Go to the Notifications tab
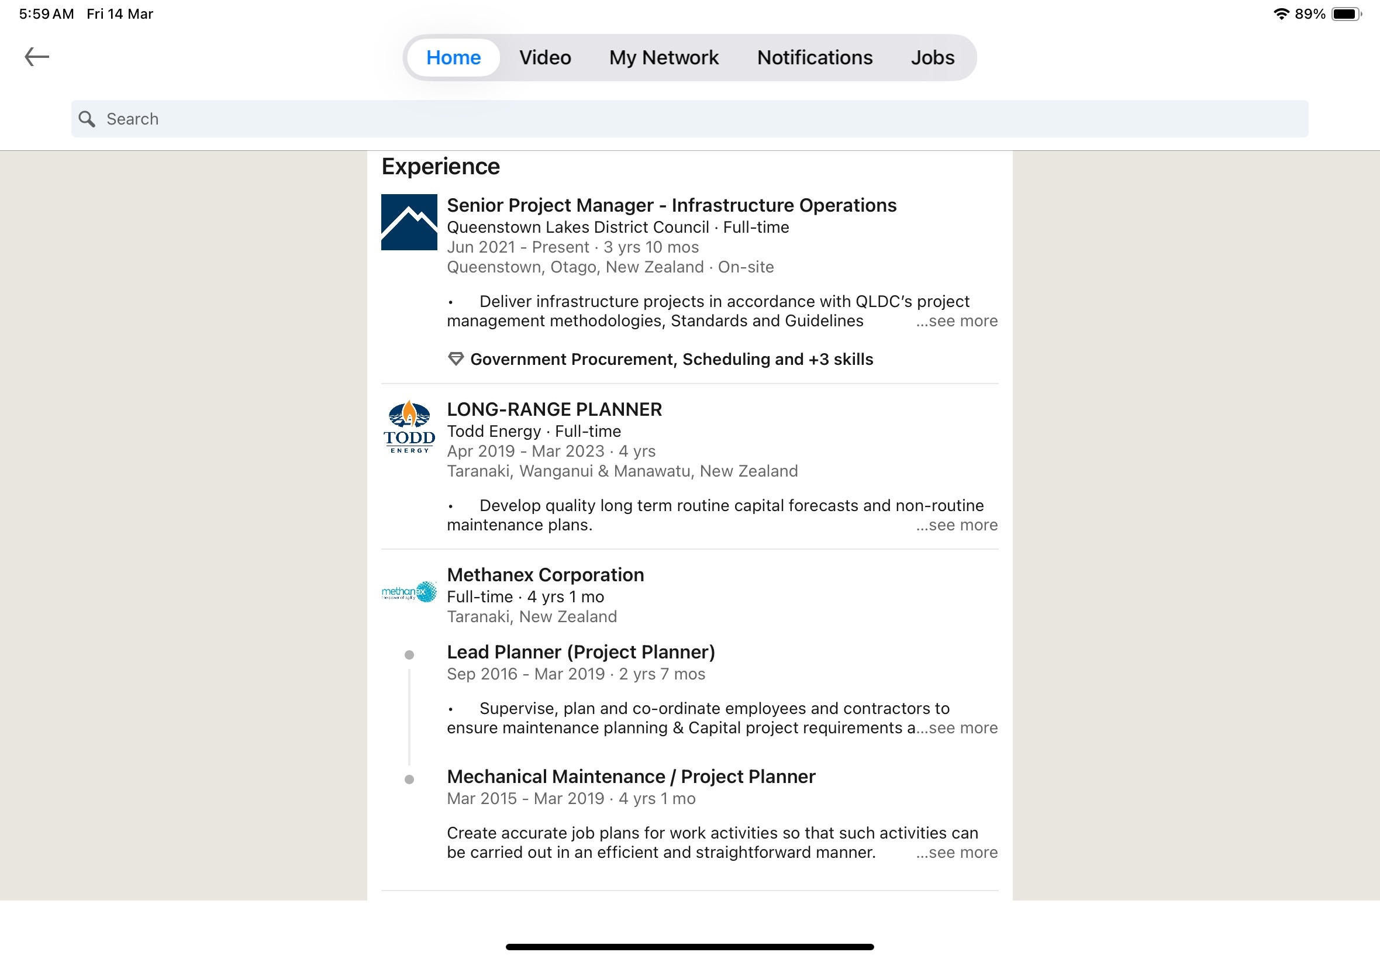Image resolution: width=1380 pixels, height=959 pixels. click(x=815, y=58)
